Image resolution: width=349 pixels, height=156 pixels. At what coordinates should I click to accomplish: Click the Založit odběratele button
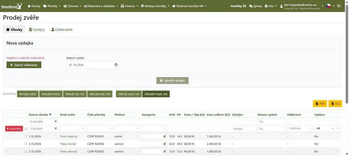click(x=24, y=65)
